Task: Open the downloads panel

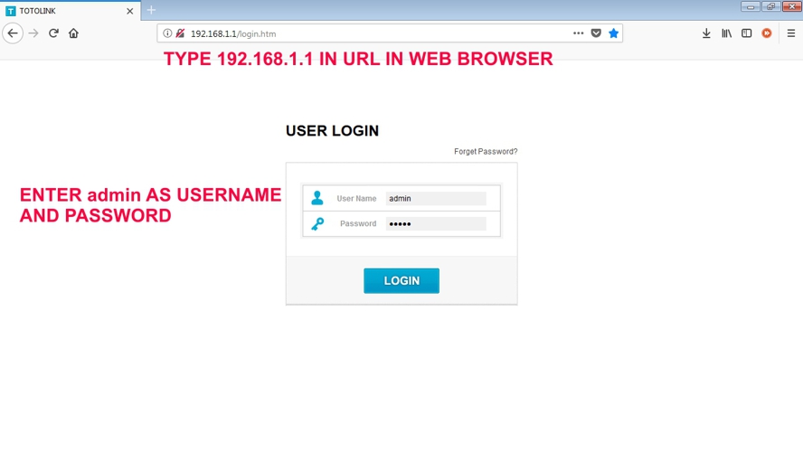Action: coord(706,33)
